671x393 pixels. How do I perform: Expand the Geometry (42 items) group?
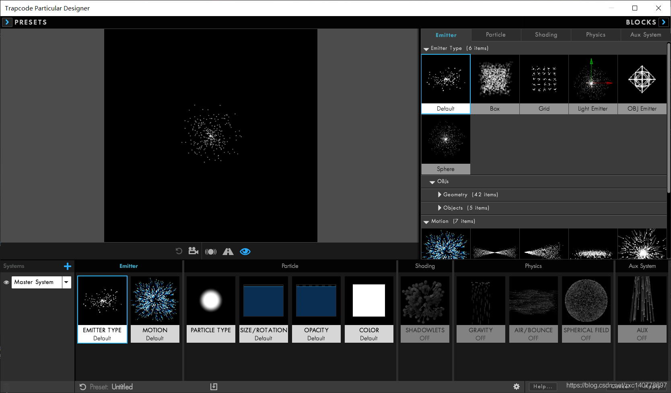(440, 195)
